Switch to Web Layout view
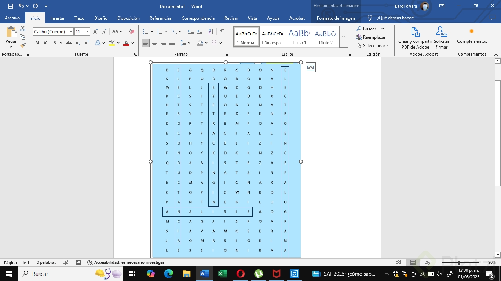This screenshot has height=281, width=501. (x=427, y=262)
